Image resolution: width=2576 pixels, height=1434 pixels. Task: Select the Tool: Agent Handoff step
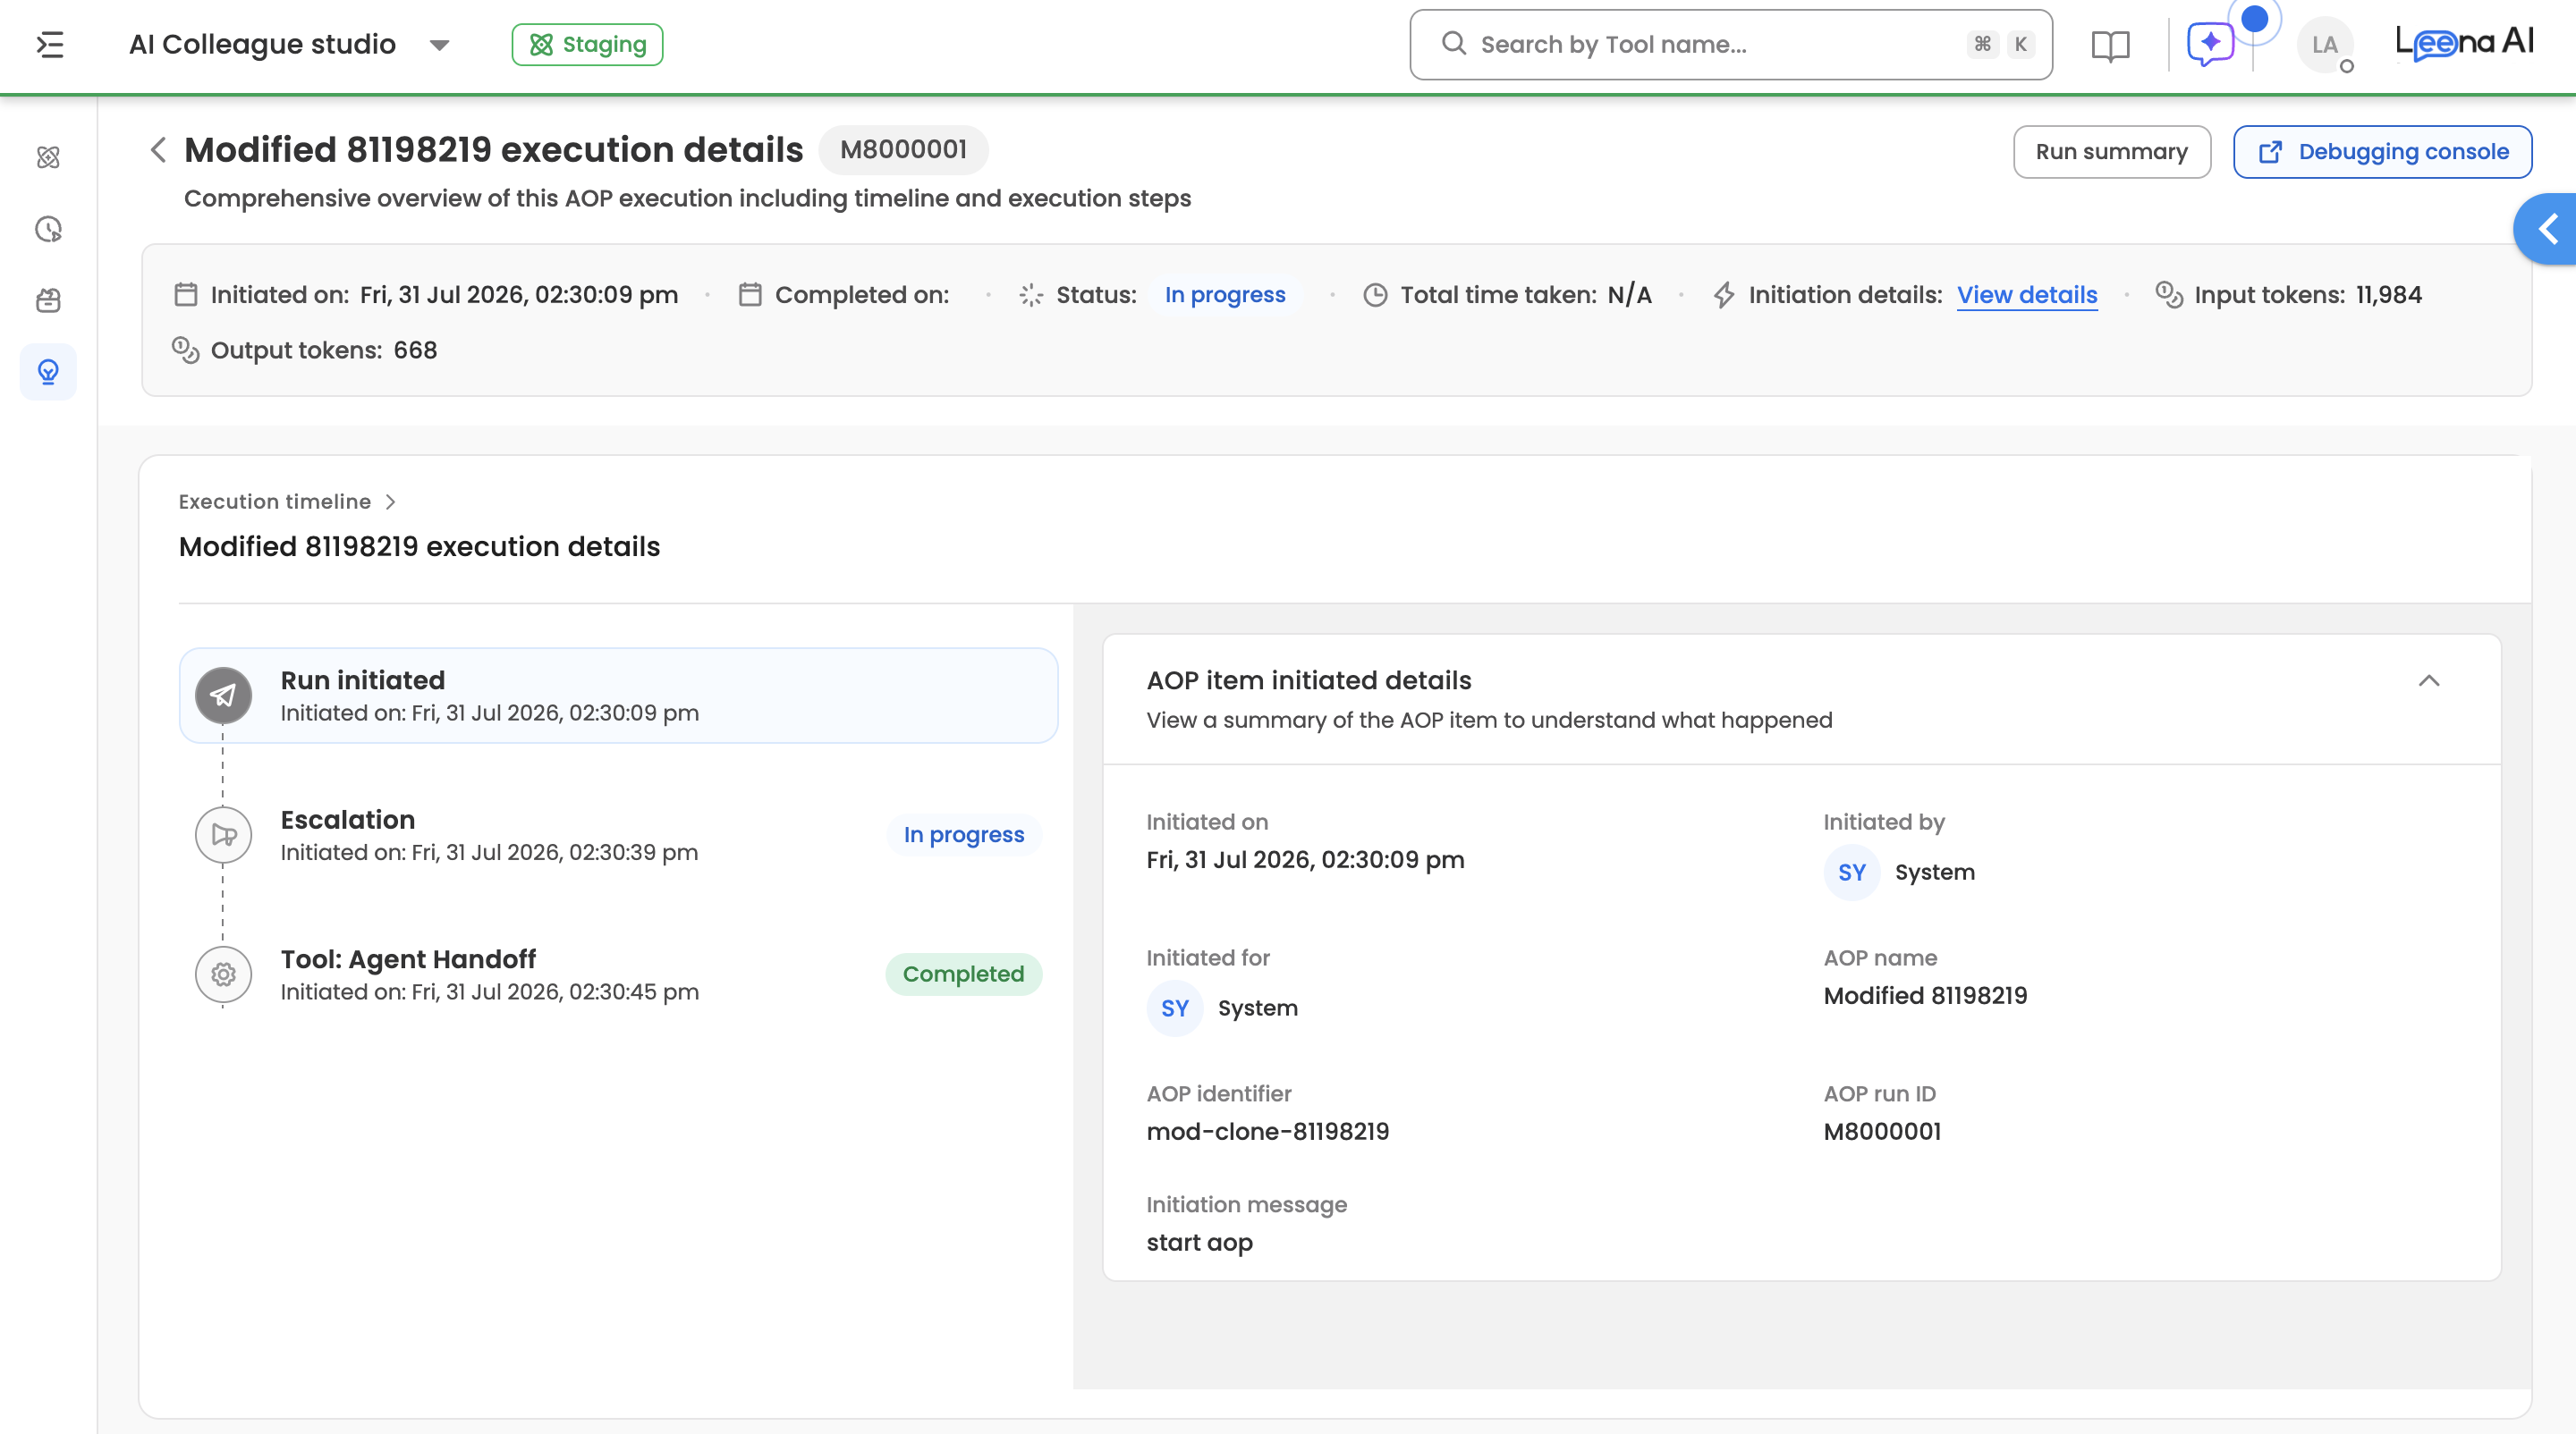coord(618,974)
